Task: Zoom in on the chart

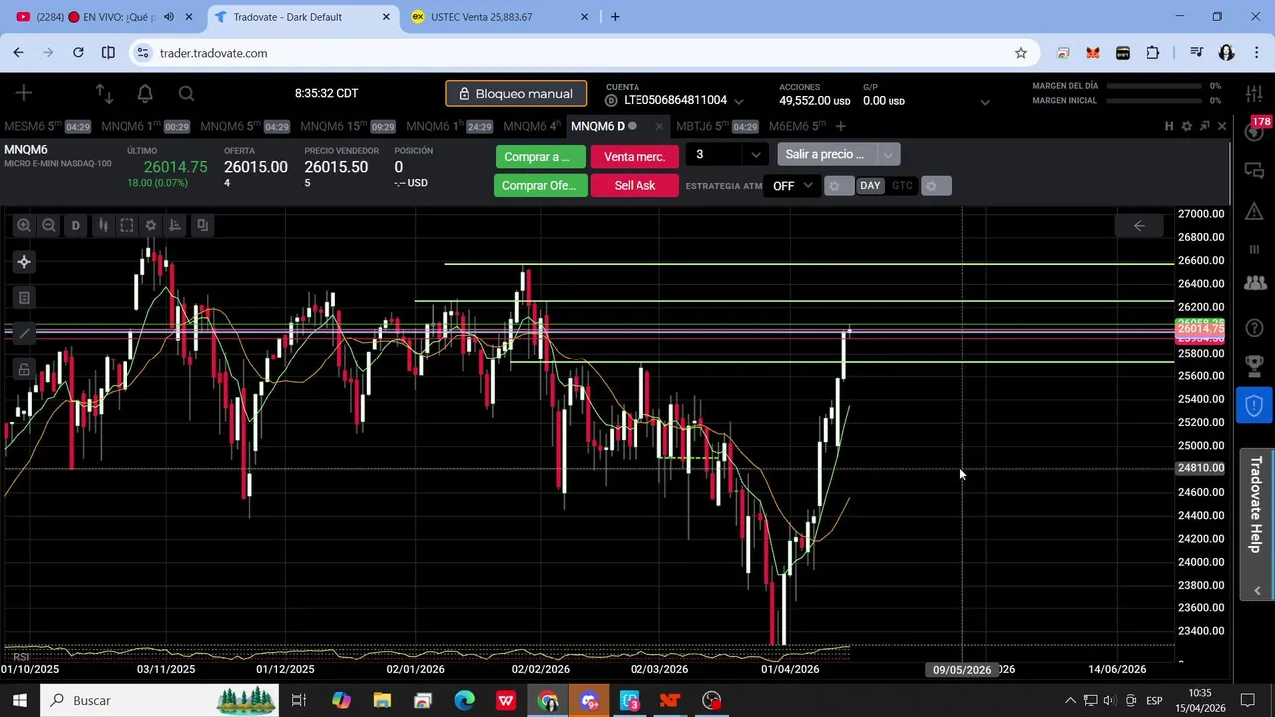Action: click(24, 225)
